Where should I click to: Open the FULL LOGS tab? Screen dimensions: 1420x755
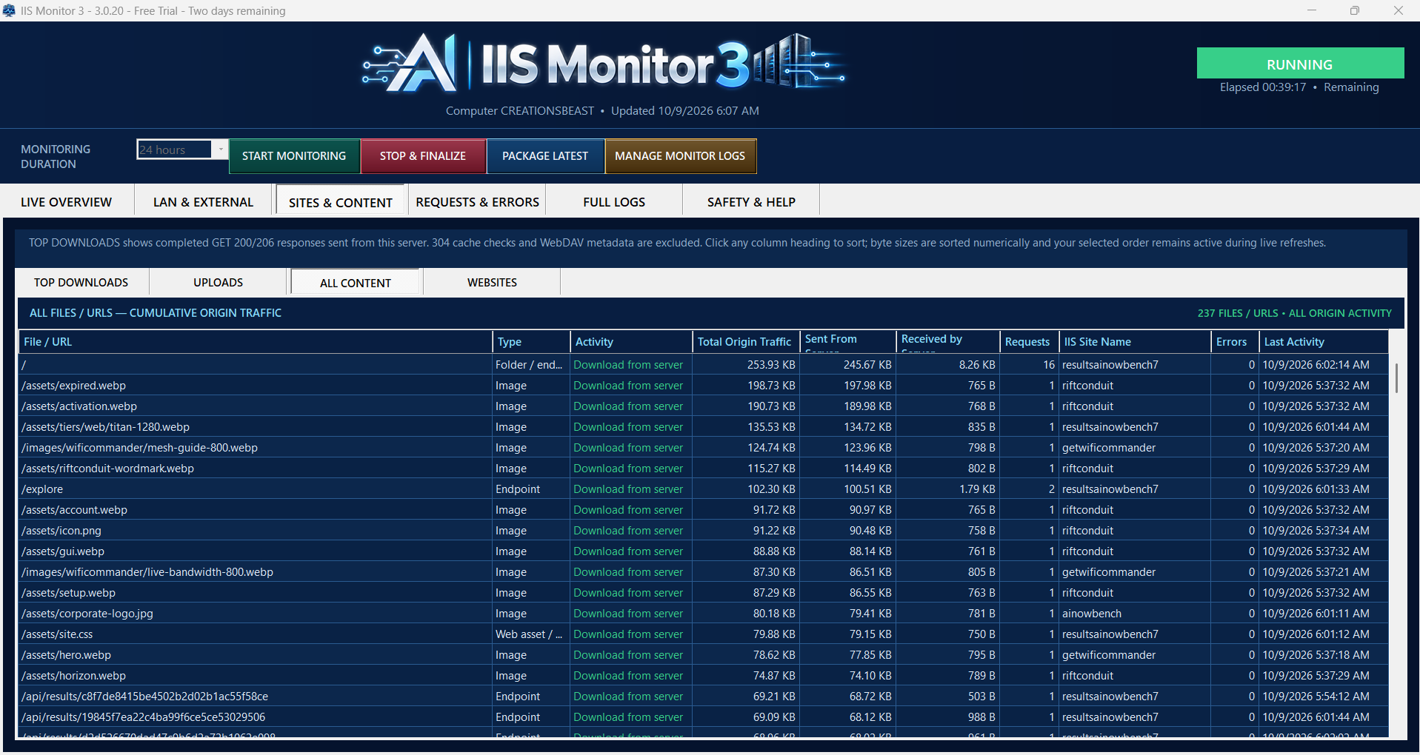coord(614,202)
